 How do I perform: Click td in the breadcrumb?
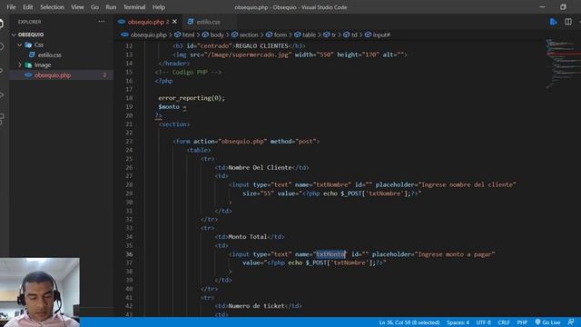[x=354, y=35]
